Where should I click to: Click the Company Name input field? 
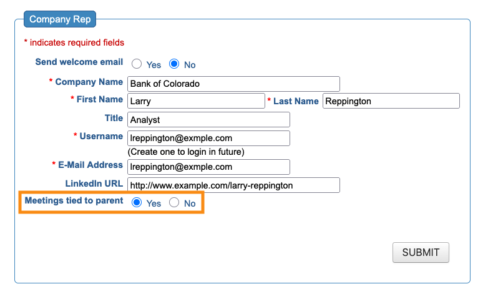[x=233, y=84]
